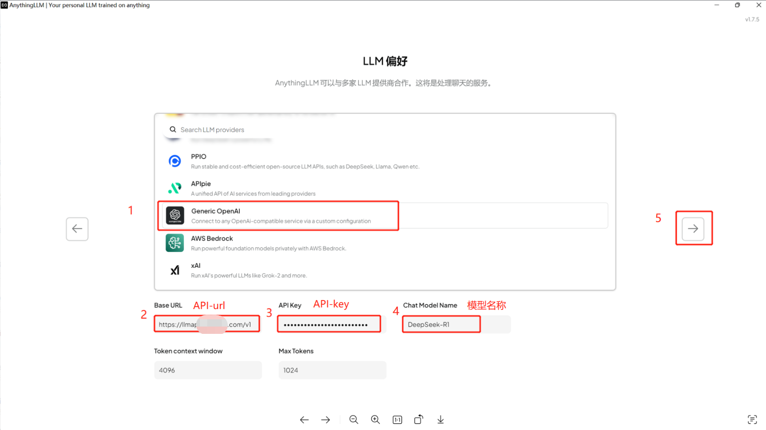The height and width of the screenshot is (430, 766).
Task: Select the Generic OpenAI provider entry
Action: pyautogui.click(x=385, y=215)
